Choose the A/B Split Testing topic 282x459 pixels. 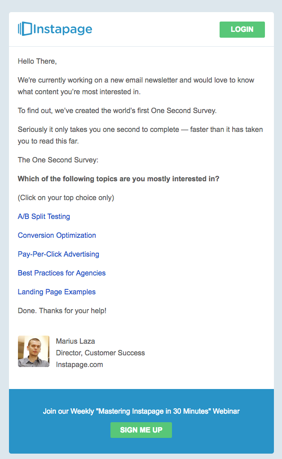[44, 216]
